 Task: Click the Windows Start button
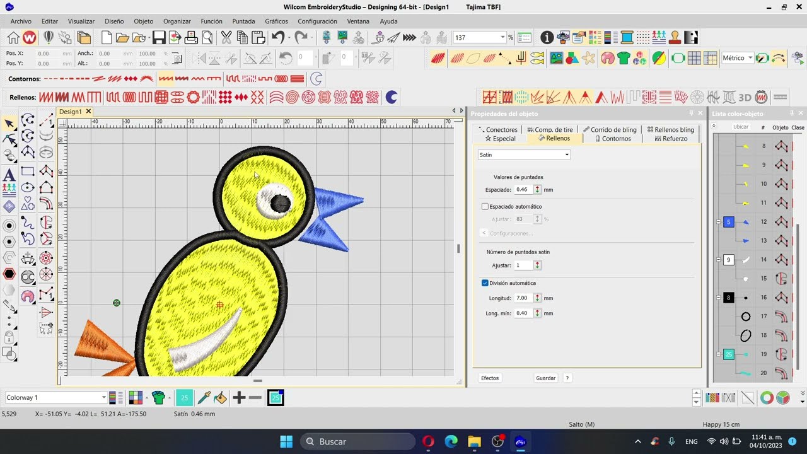coord(286,441)
